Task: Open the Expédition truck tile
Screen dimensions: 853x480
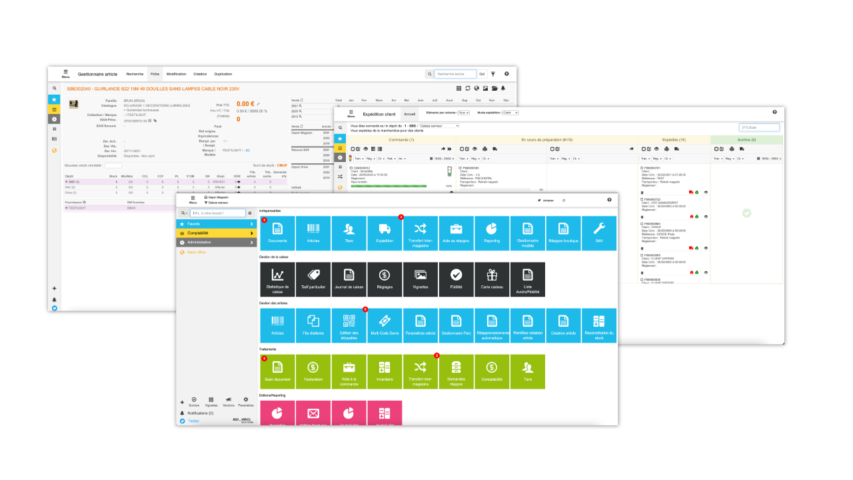Action: point(385,233)
